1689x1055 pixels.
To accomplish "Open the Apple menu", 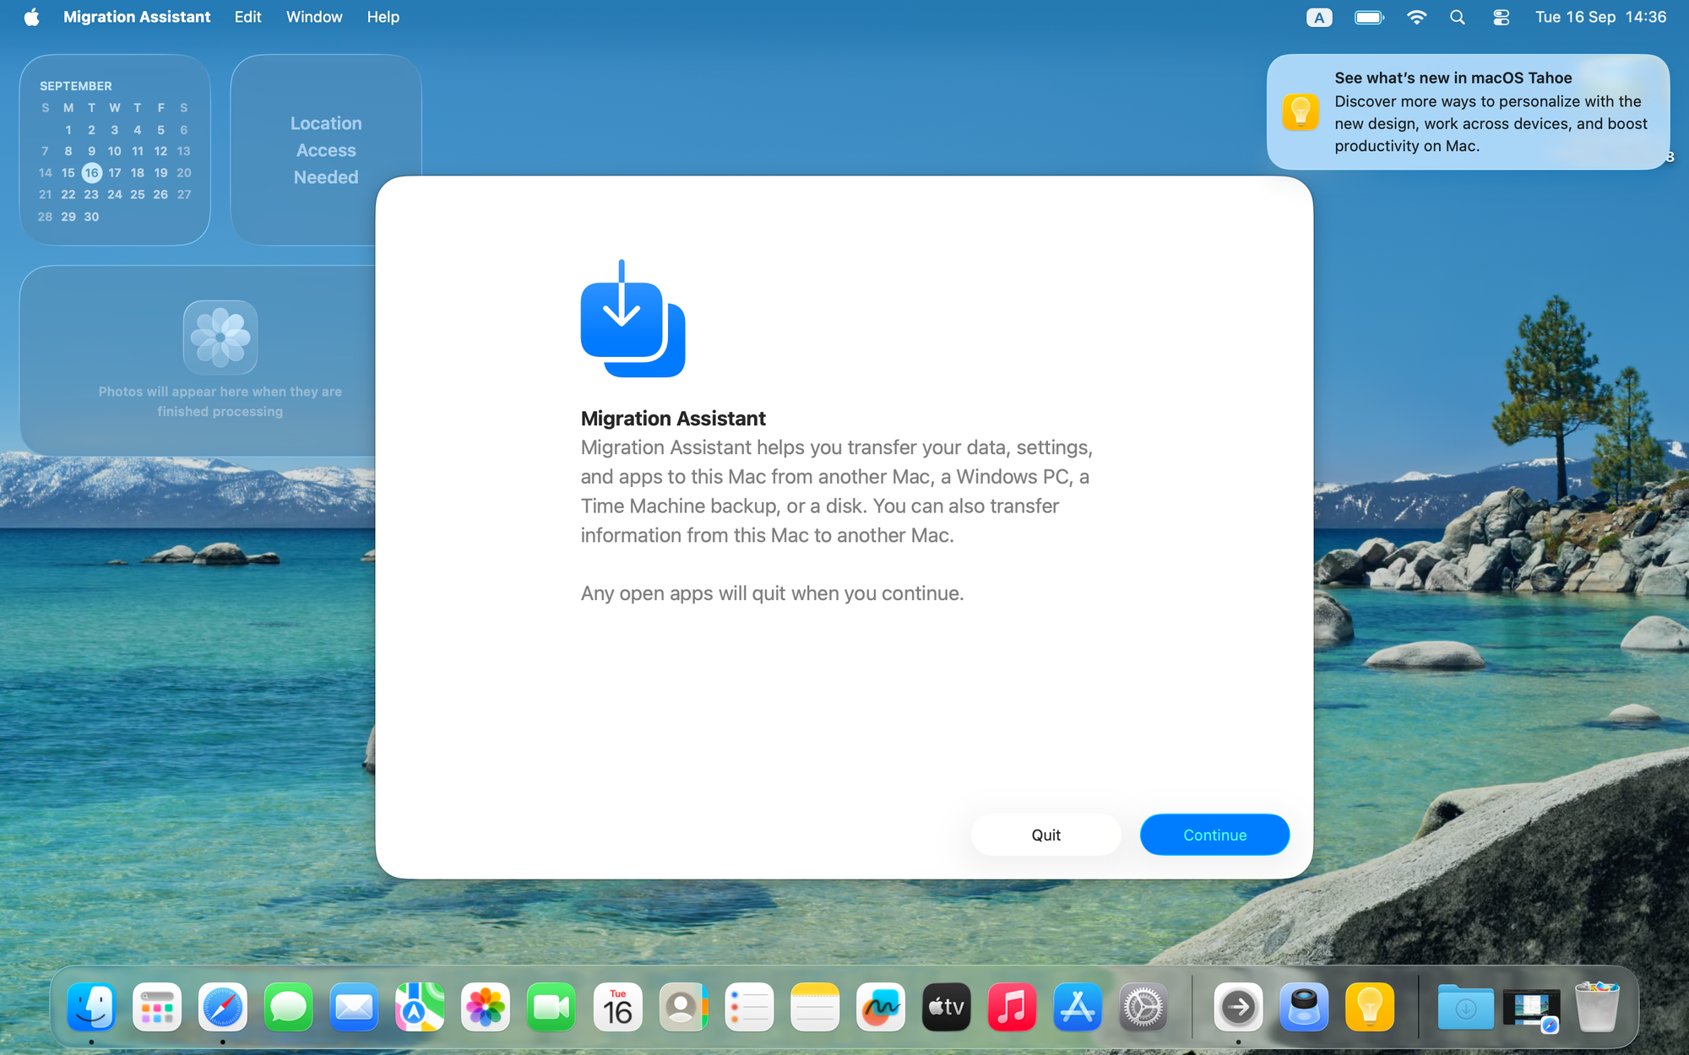I will point(31,17).
